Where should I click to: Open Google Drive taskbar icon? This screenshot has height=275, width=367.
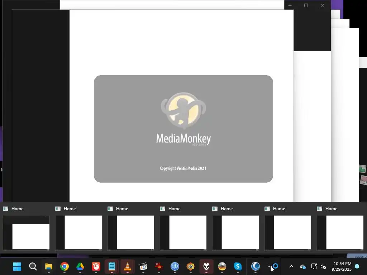point(80,266)
